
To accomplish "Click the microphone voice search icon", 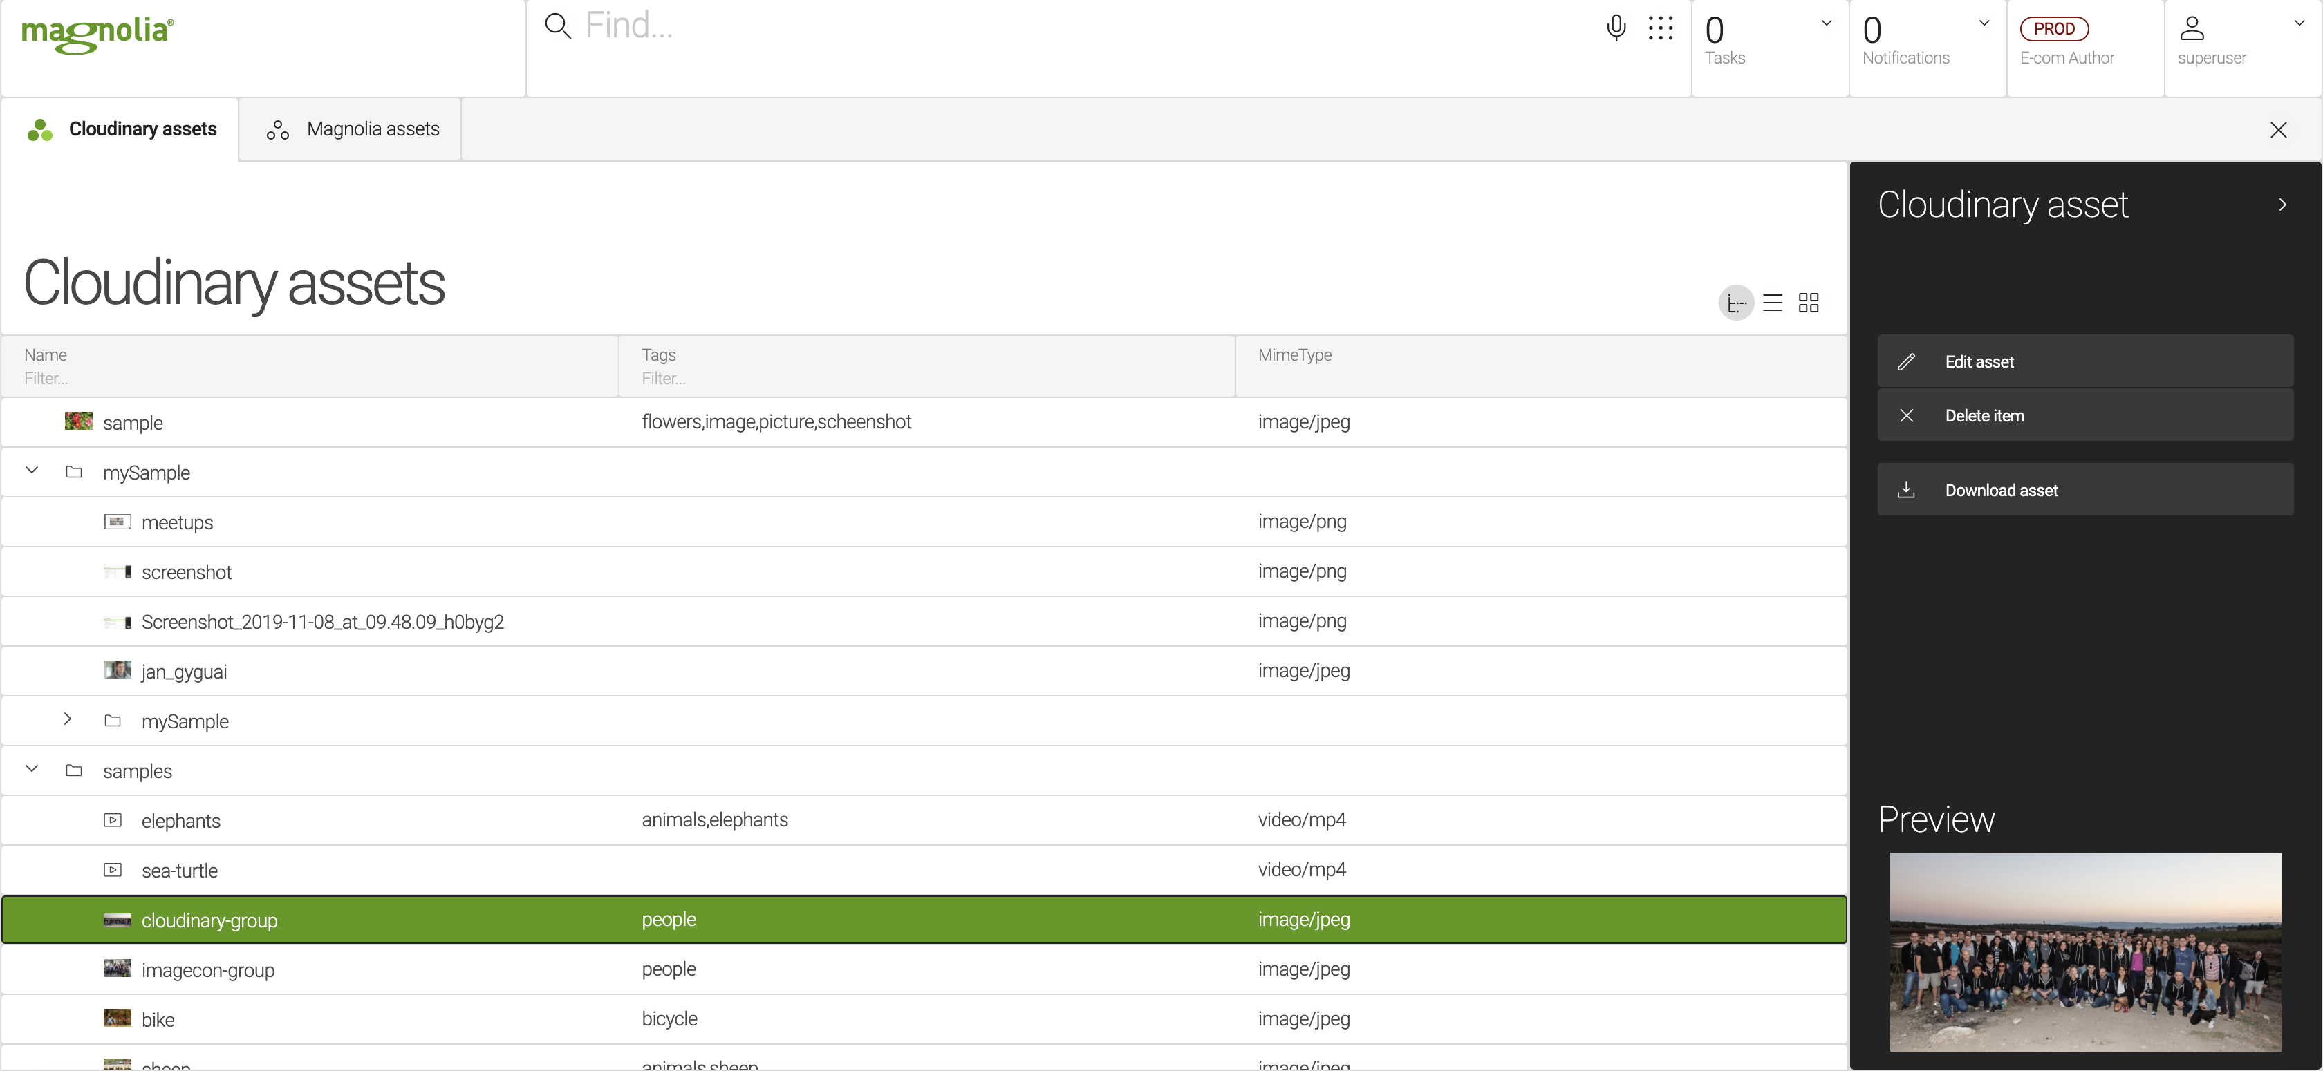I will coord(1616,28).
